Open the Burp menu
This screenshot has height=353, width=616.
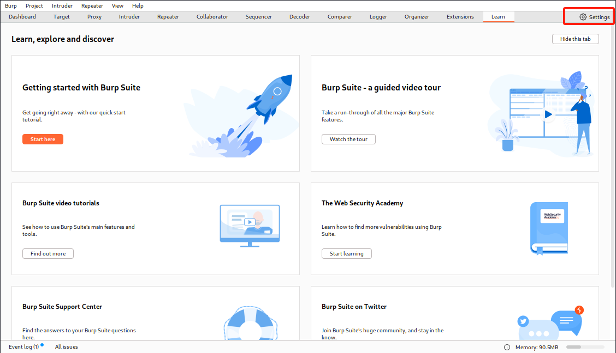click(x=10, y=6)
